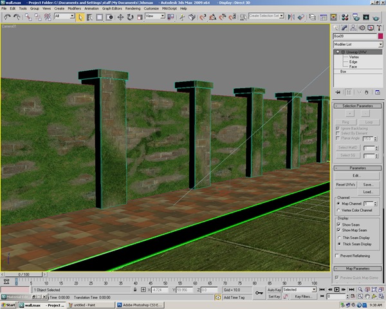Select the Thin Seam Display option
The width and height of the screenshot is (386, 309).
click(339, 238)
